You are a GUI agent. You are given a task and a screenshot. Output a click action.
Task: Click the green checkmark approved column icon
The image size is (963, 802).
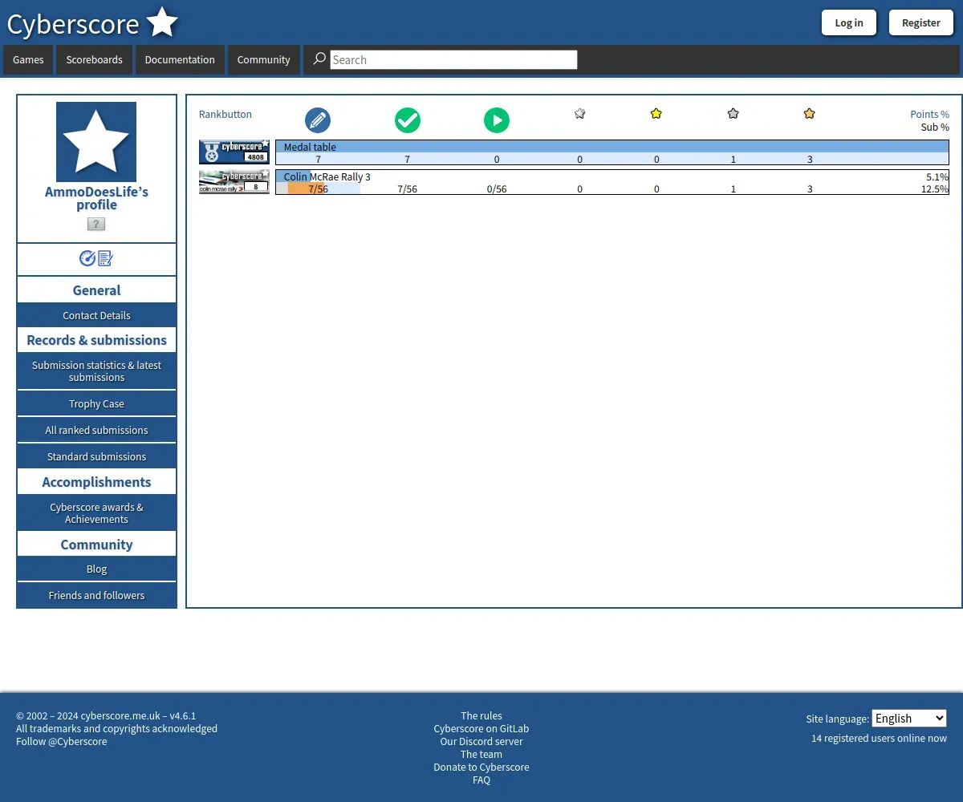pos(408,120)
